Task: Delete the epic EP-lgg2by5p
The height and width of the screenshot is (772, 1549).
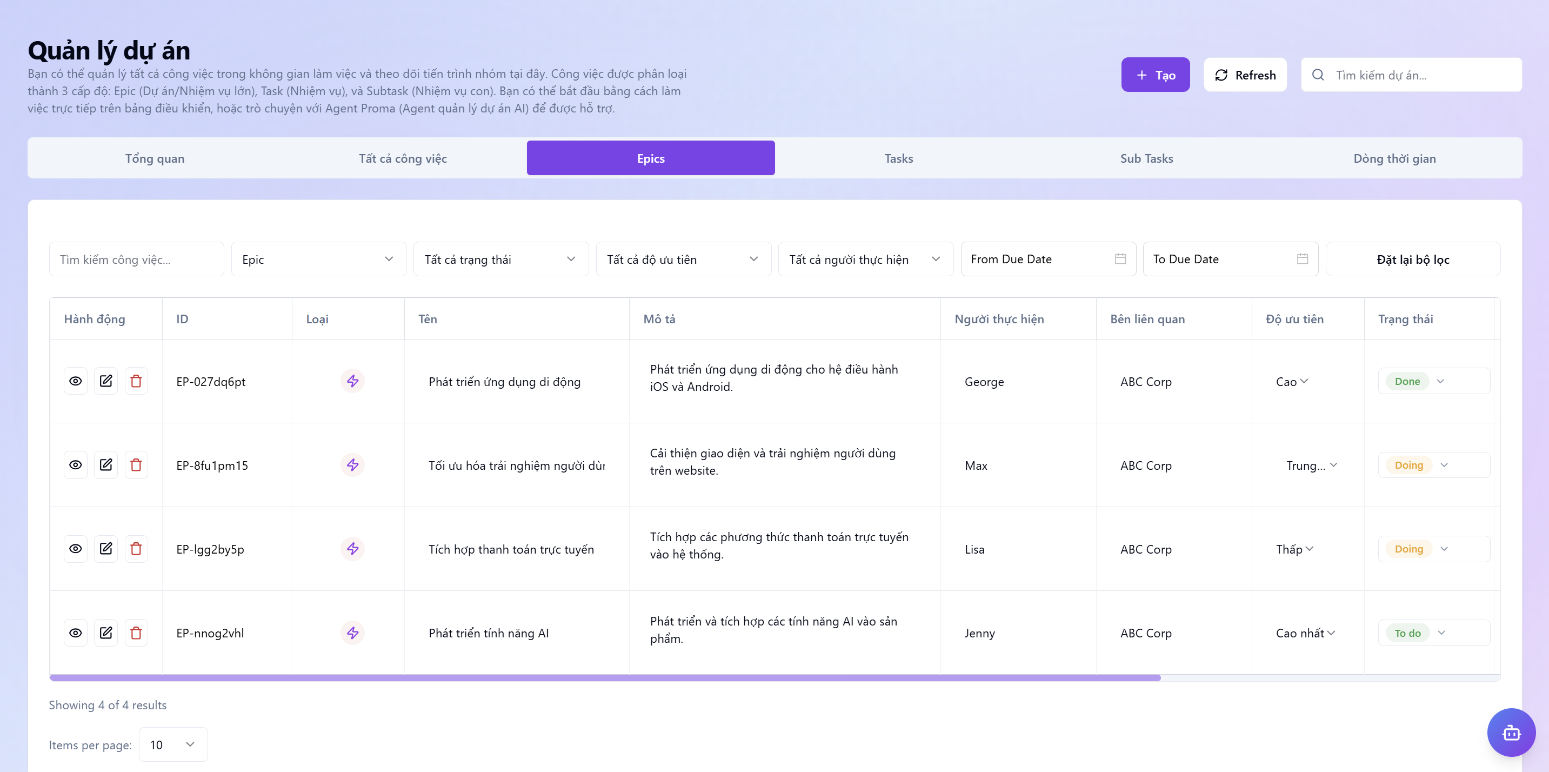Action: [136, 549]
